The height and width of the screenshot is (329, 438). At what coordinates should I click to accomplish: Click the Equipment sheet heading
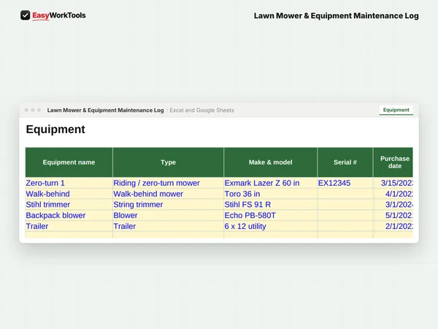pos(55,129)
